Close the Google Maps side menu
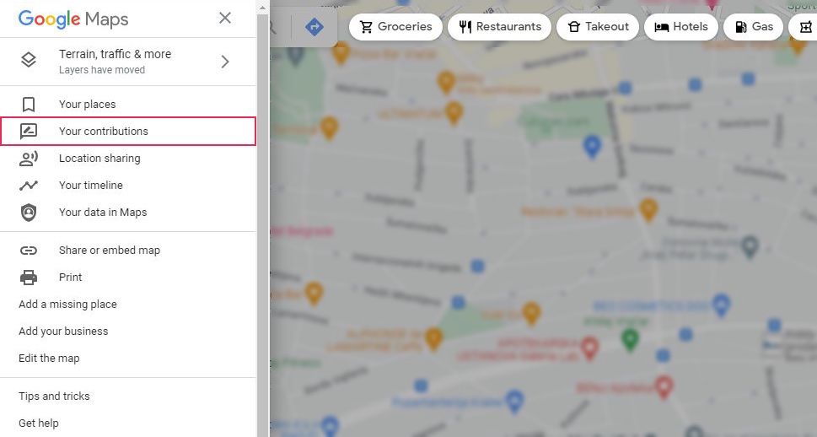This screenshot has height=437, width=817. pyautogui.click(x=225, y=19)
